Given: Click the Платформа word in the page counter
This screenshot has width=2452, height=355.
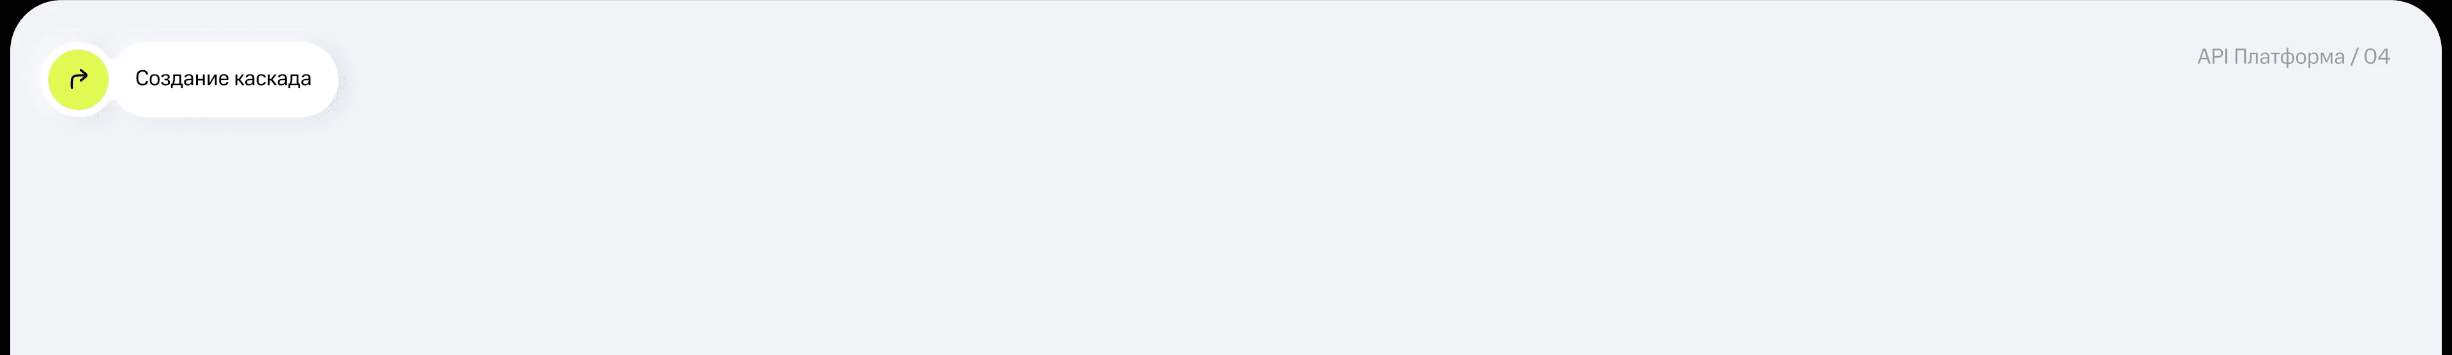Looking at the screenshot, I should click(x=2289, y=57).
